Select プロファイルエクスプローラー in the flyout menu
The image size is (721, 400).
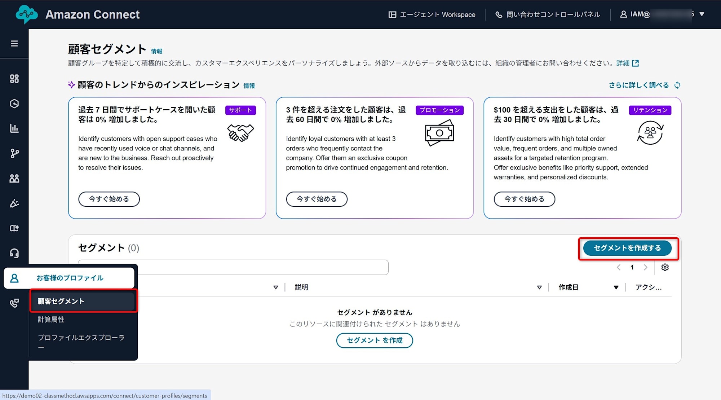pos(81,342)
